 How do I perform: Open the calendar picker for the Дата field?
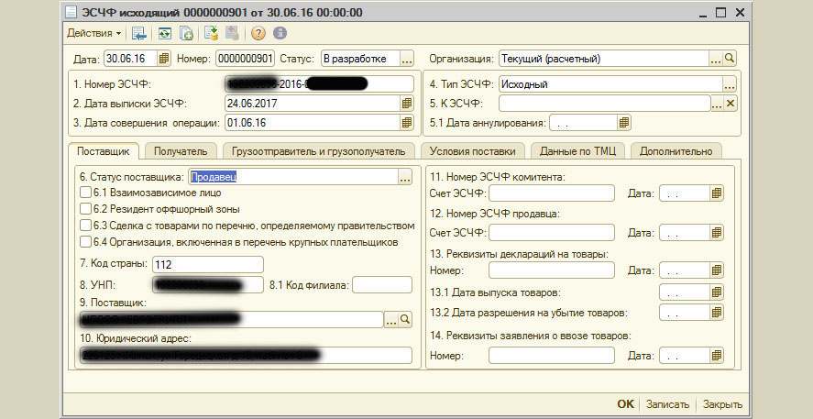[x=164, y=59]
